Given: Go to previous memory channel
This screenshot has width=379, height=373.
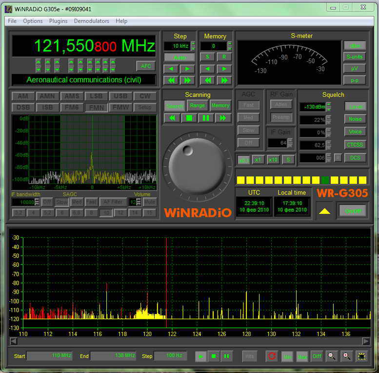Looking at the screenshot, I should pyautogui.click(x=207, y=69).
